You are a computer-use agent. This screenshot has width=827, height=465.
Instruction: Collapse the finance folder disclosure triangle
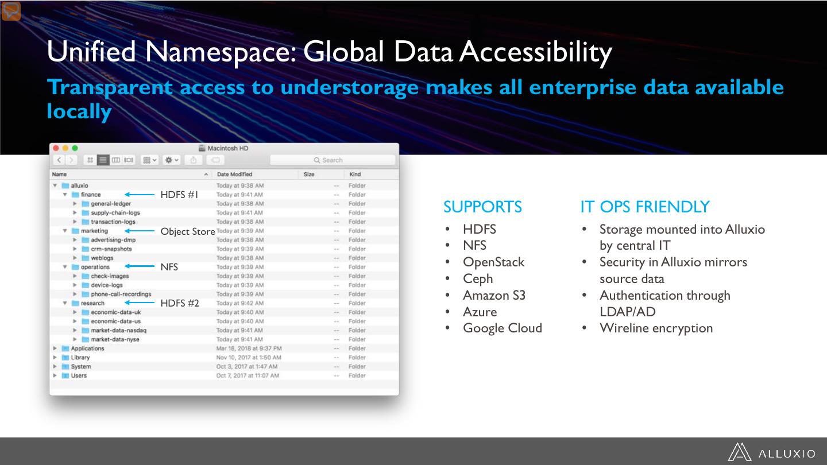(x=65, y=195)
